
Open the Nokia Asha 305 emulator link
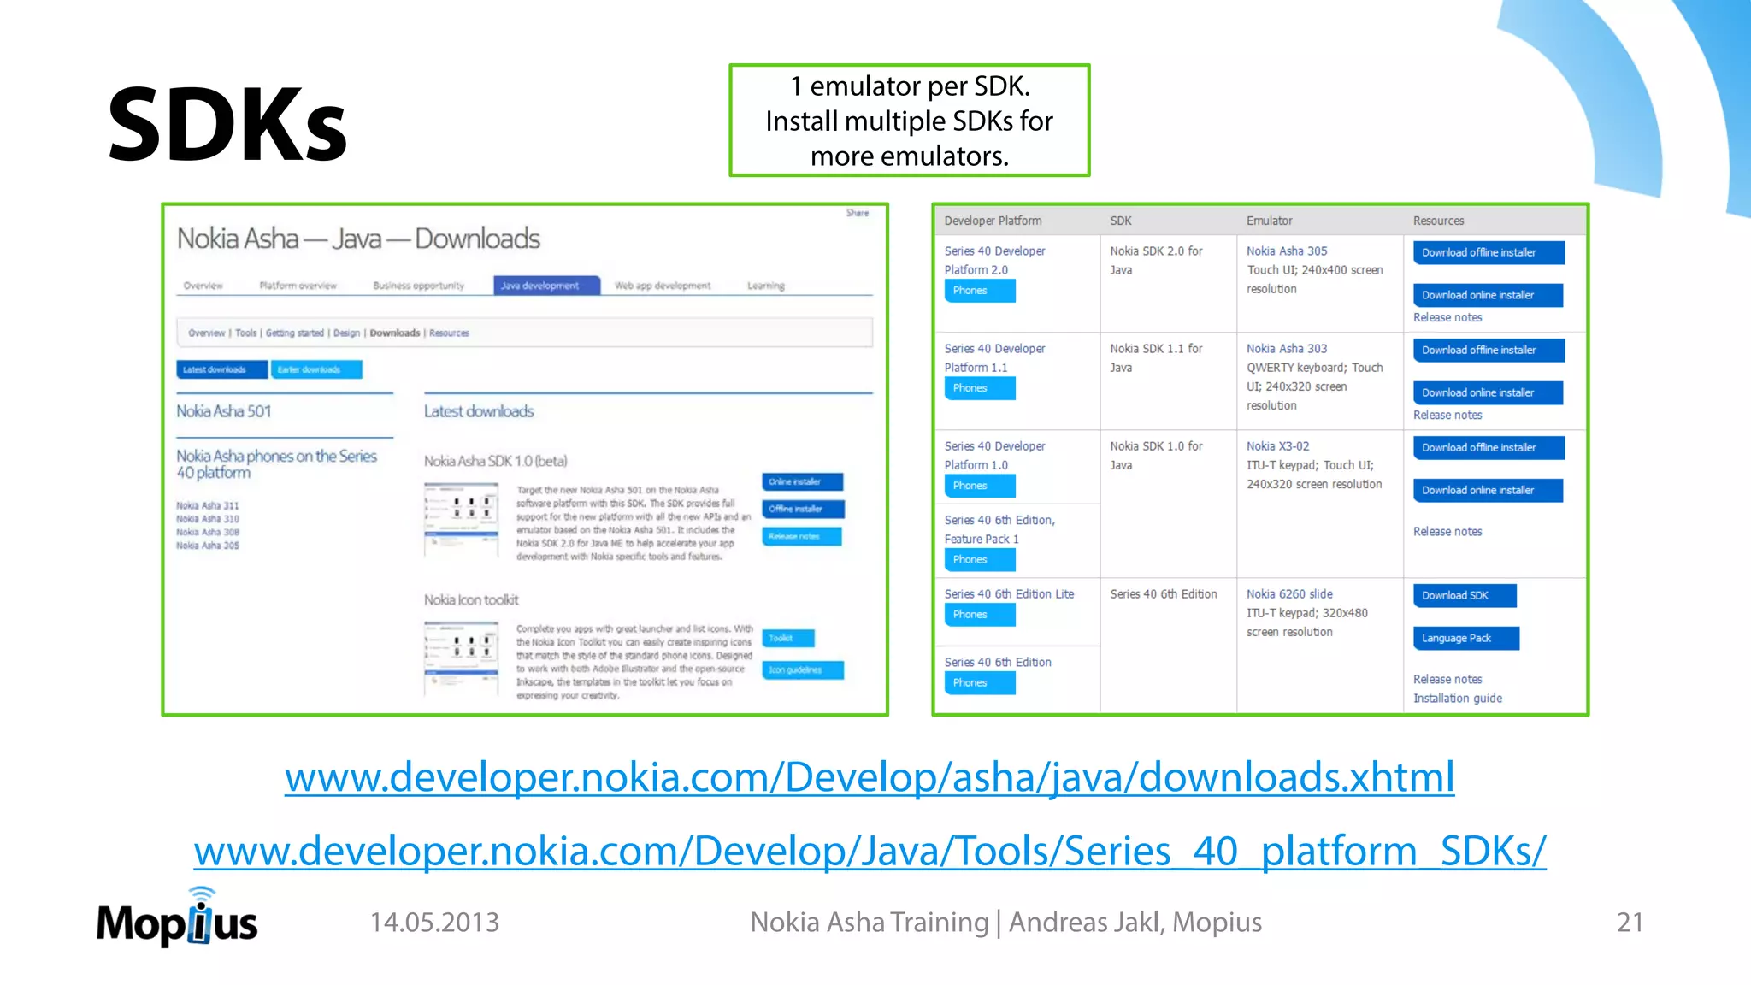[1287, 251]
